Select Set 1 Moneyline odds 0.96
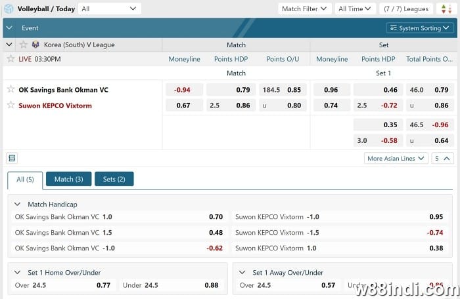The image size is (460, 299). point(332,90)
